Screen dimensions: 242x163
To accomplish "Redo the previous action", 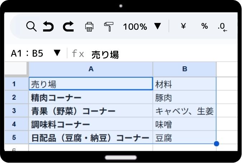I will tap(68, 26).
